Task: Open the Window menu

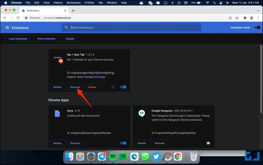Action: (x=112, y=3)
